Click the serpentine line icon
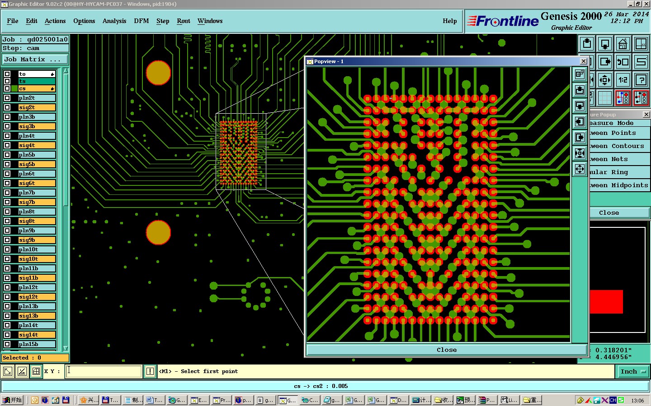The width and height of the screenshot is (651, 406). [641, 62]
